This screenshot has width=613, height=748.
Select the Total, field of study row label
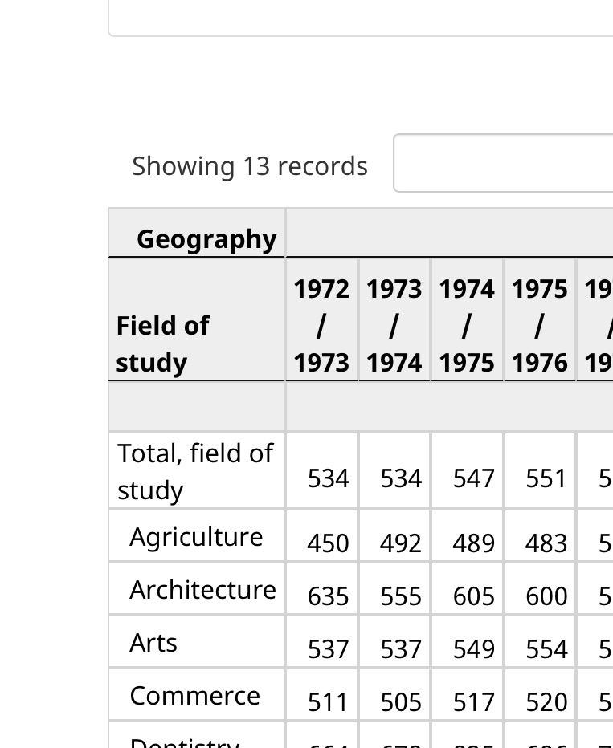(197, 471)
